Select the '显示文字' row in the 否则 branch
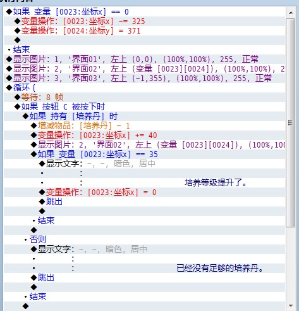The image size is (299, 311). click(145, 249)
